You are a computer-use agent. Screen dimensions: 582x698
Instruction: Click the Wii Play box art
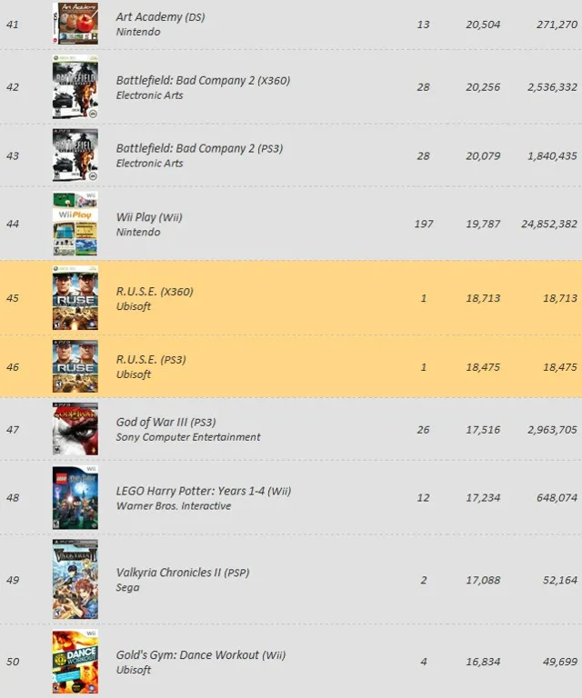tap(75, 224)
